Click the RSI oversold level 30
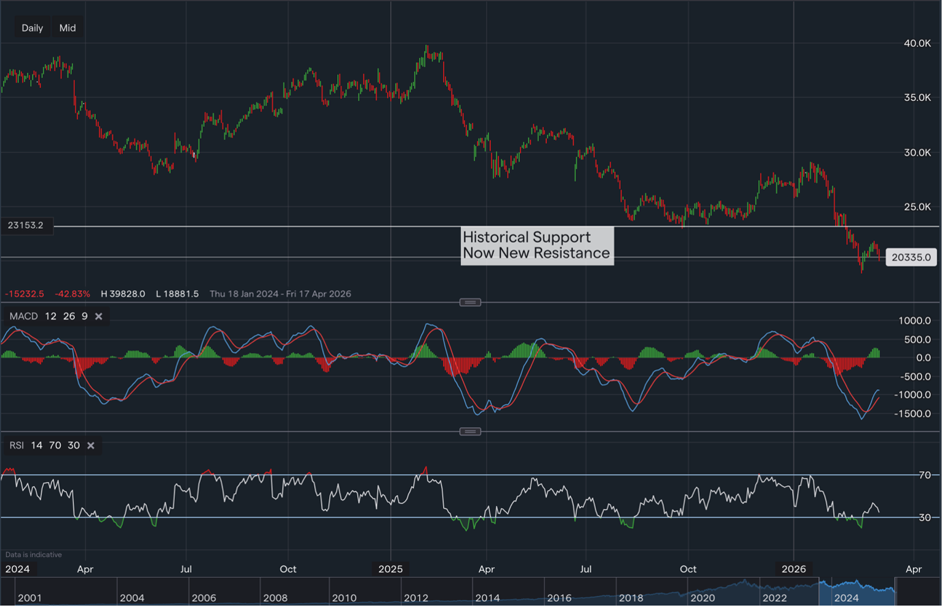 (73, 445)
